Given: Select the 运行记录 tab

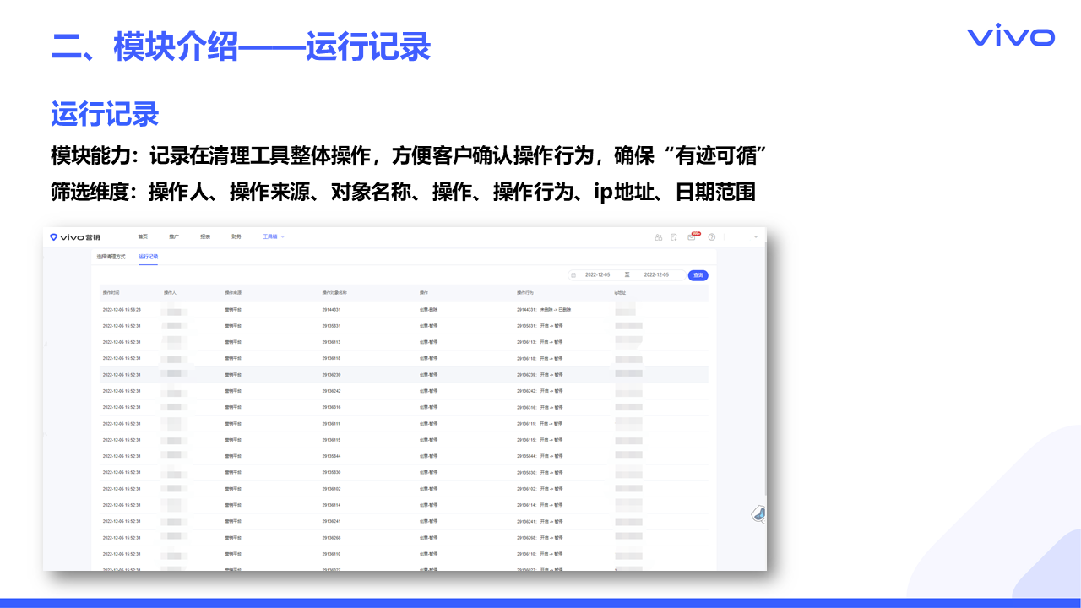Looking at the screenshot, I should click(149, 257).
